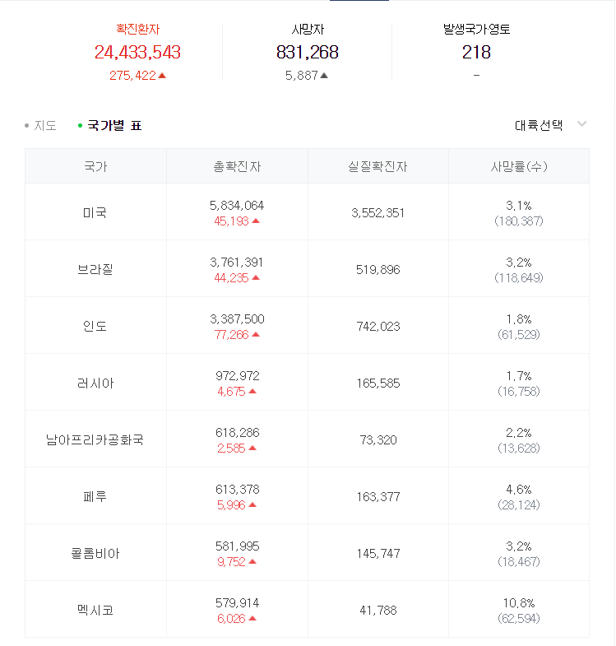Viewport: 616px width, 646px height.
Task: Click gray up-arrow beside 5,887 deaths increase
Action: [x=324, y=76]
